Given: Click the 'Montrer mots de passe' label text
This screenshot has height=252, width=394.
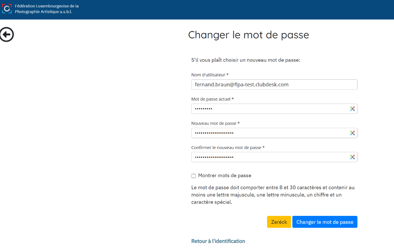Looking at the screenshot, I should pyautogui.click(x=224, y=176).
